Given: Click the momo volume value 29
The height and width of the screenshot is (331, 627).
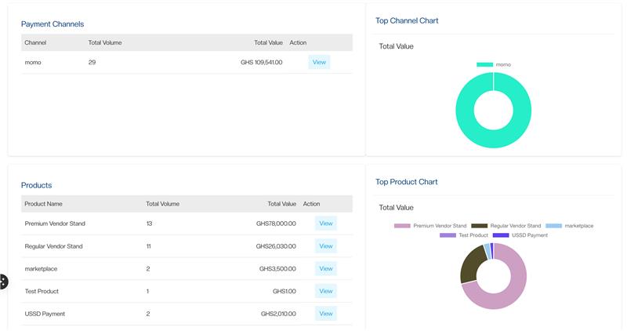Looking at the screenshot, I should 92,63.
